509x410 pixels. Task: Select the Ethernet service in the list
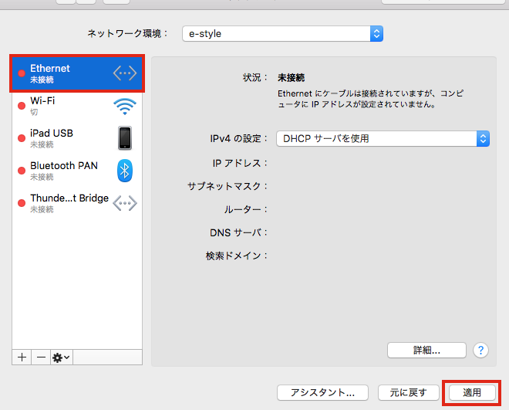pos(77,73)
